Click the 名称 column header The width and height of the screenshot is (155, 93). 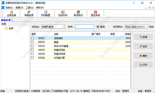[x=72, y=34]
